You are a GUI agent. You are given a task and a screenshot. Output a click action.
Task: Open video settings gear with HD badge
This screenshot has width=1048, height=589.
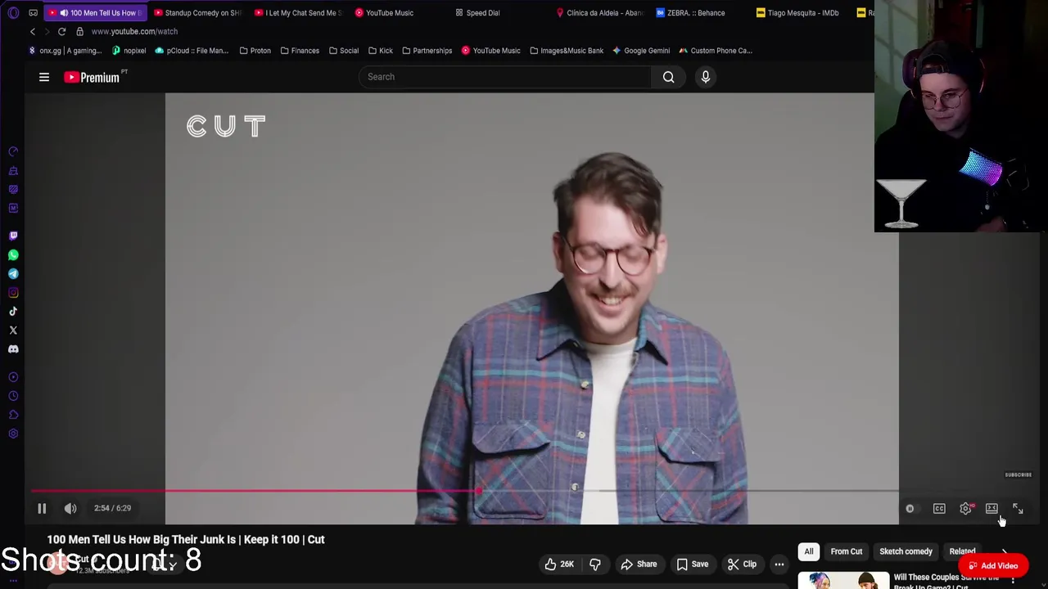[966, 509]
